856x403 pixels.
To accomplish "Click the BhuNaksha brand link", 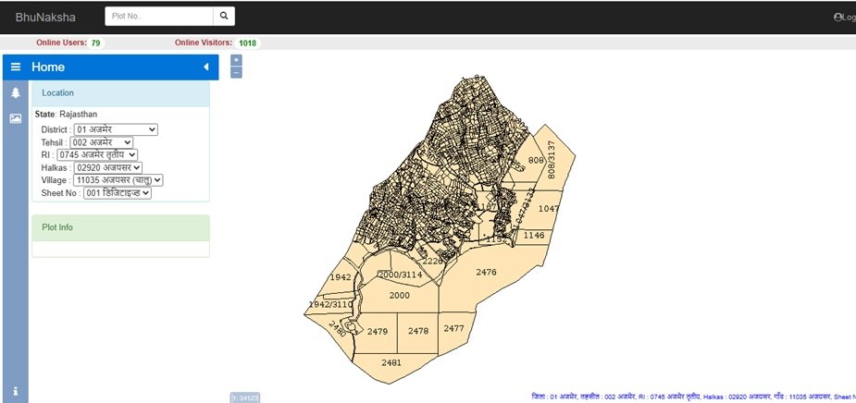I will [x=45, y=17].
